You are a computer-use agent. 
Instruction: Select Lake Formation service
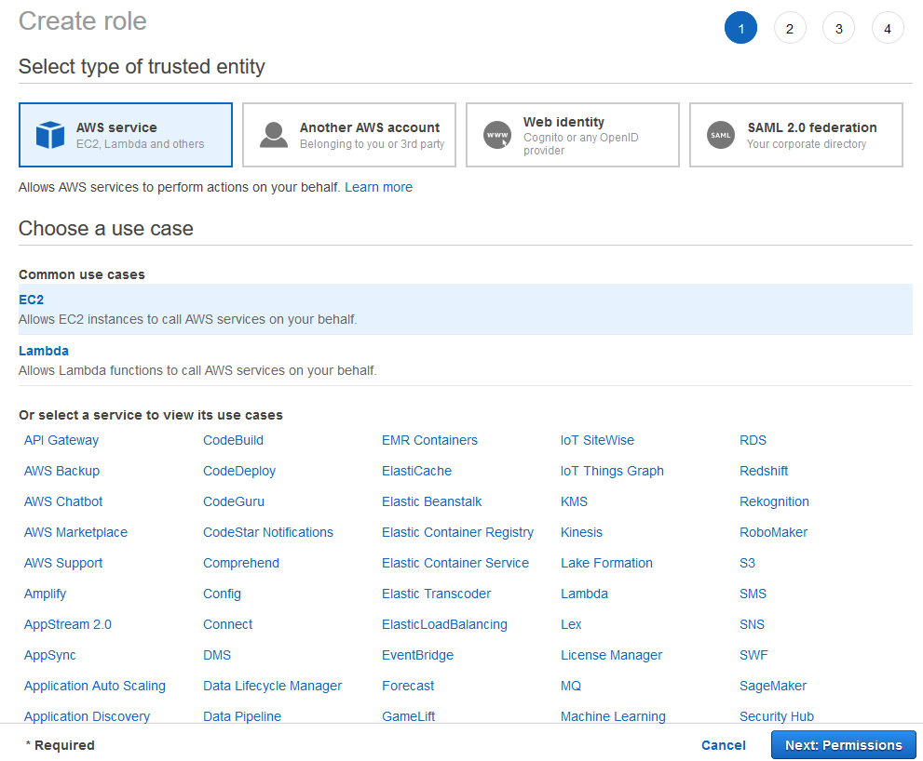click(x=606, y=563)
